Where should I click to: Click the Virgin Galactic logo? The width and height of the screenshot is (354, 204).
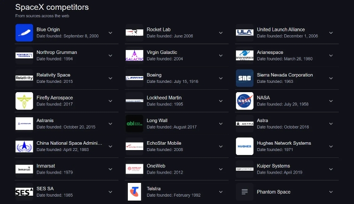134,55
